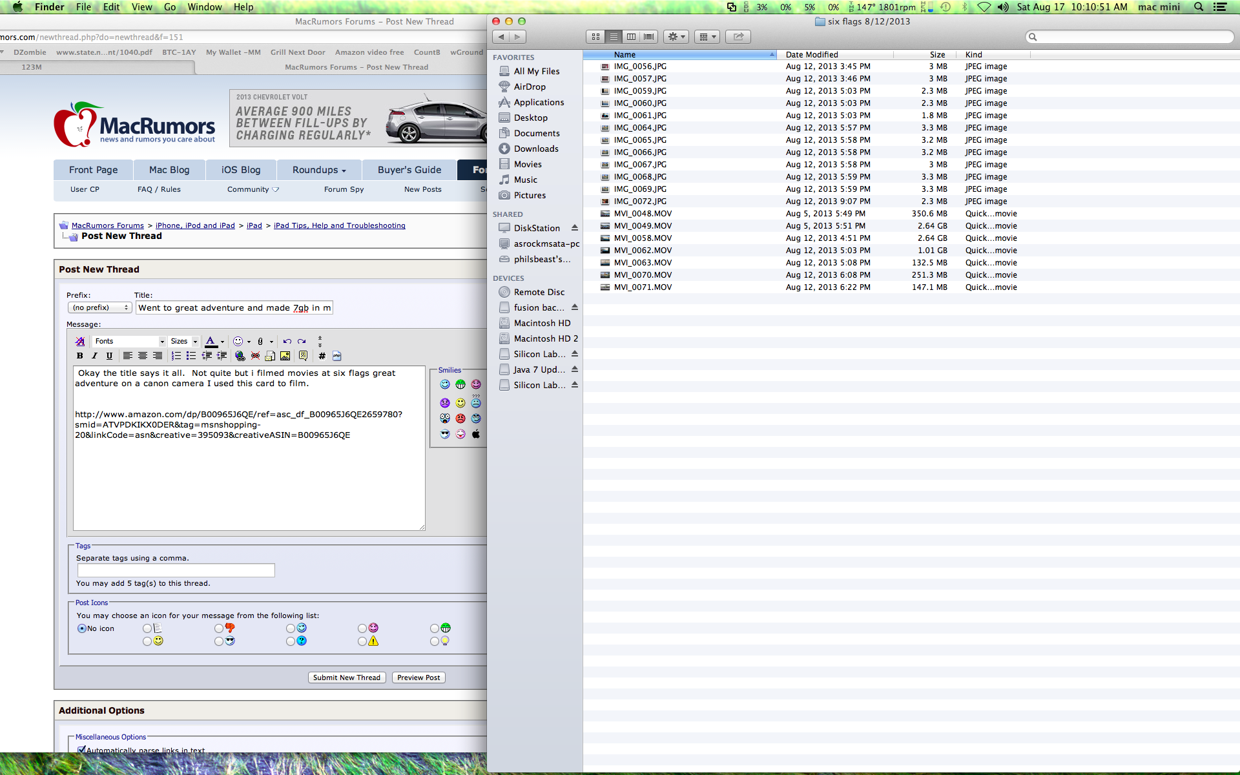Click Remove Text Formatting icon in message editor
The width and height of the screenshot is (1240, 775).
pyautogui.click(x=80, y=341)
